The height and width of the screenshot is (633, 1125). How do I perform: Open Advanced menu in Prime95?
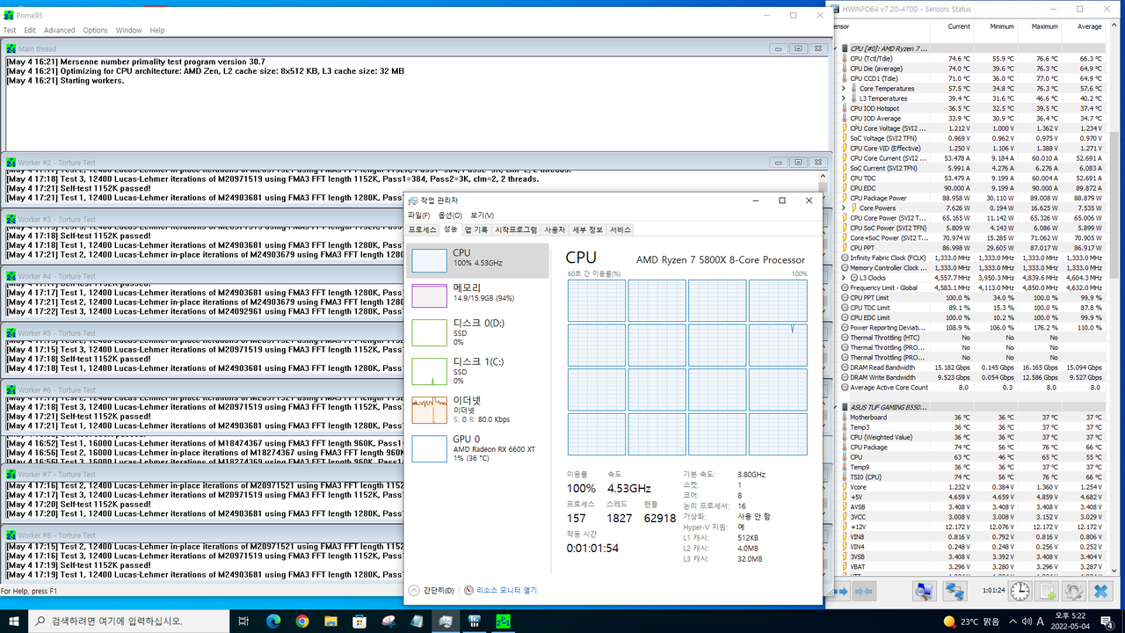59,30
